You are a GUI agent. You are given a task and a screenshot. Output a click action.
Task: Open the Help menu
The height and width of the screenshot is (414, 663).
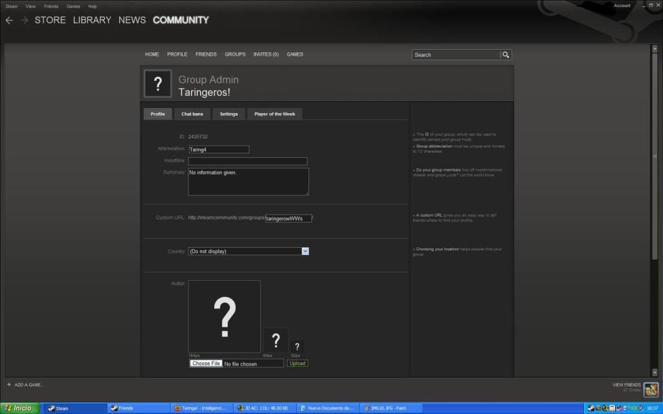[92, 6]
